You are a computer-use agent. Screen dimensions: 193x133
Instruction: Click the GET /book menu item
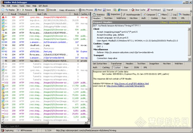[43, 6]
